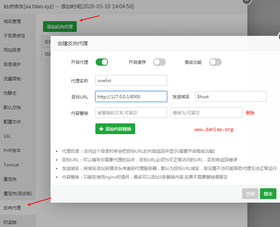This screenshot has height=227, width=280.
Task: Select the Tomcat tab
Action: 18,165
